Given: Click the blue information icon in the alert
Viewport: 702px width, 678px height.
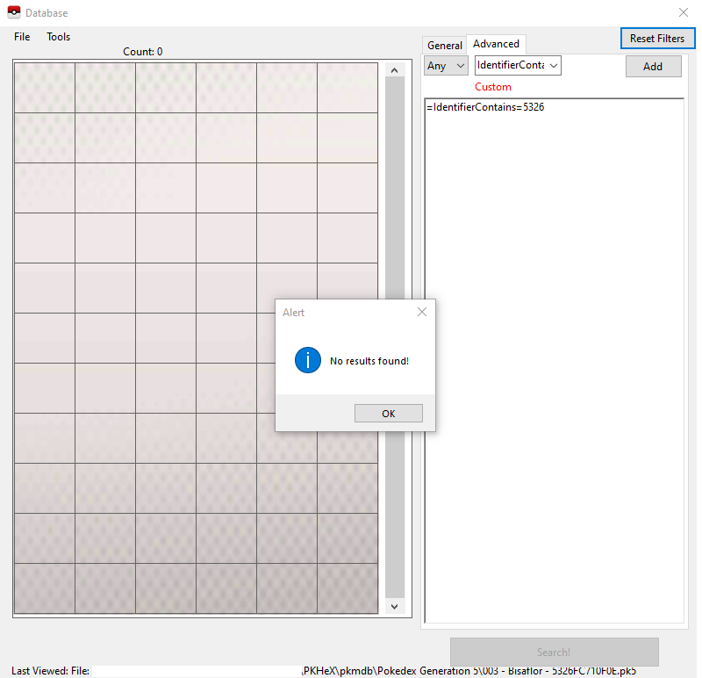Looking at the screenshot, I should point(308,360).
